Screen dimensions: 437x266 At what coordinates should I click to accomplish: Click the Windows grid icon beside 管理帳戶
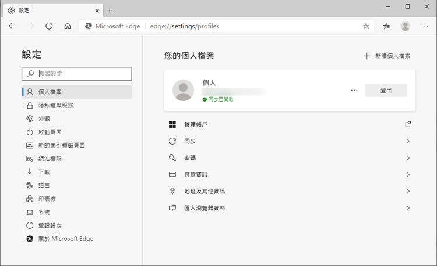tap(172, 124)
